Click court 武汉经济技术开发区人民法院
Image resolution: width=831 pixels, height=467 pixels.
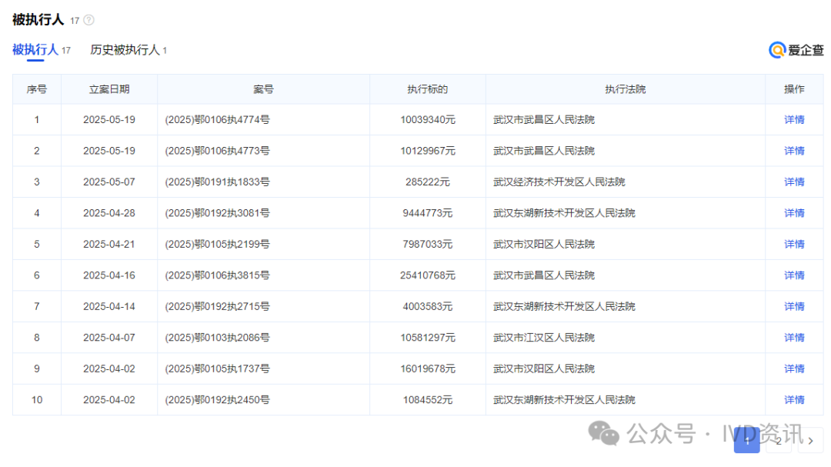tap(559, 182)
